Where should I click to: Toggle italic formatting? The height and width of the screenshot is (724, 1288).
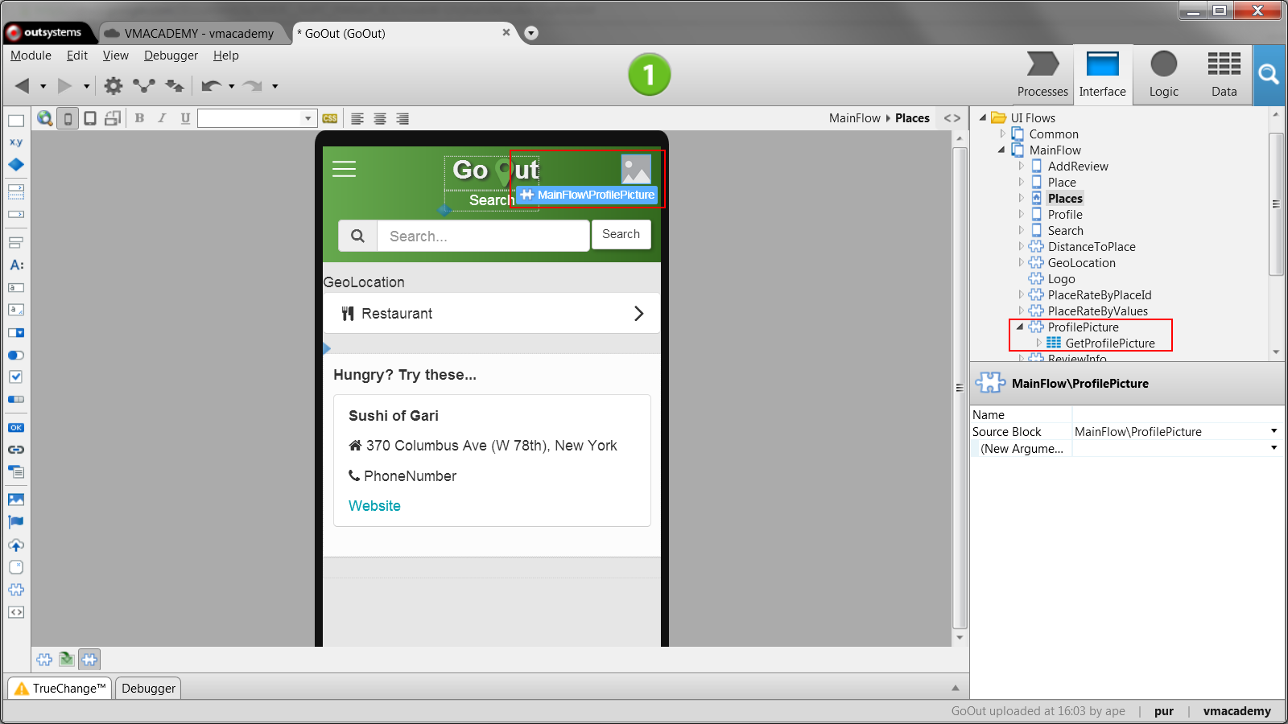(162, 117)
